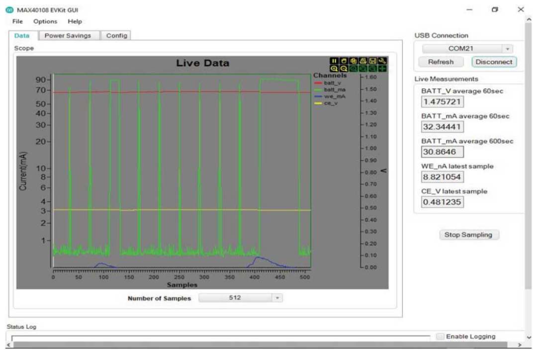This screenshot has height=355, width=537.
Task: Click the Disconnect button
Action: pos(494,62)
